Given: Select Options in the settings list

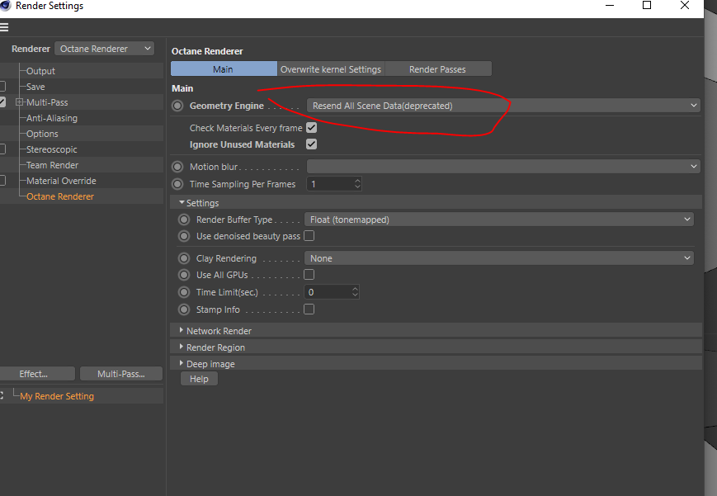Looking at the screenshot, I should tap(42, 134).
